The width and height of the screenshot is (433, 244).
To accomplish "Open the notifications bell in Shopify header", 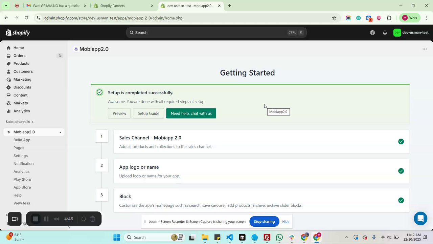I will [385, 33].
